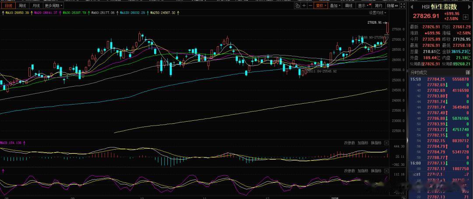Switch to the 日线 daily chart tab
This screenshot has width=473, height=199.
click(8, 5)
